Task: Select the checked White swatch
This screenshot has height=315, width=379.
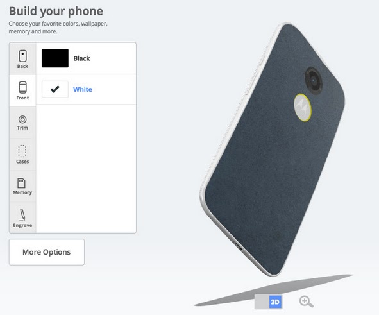Action: [55, 89]
